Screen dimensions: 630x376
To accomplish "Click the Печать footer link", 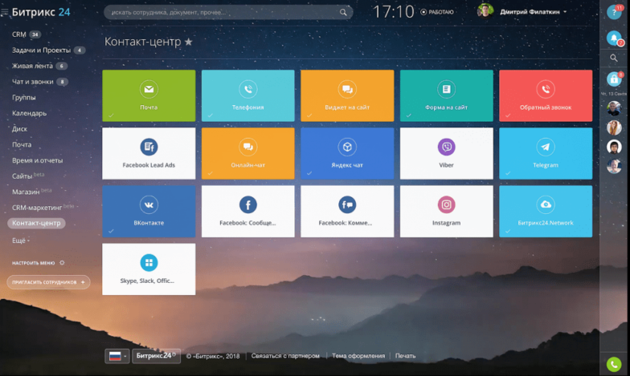I will point(405,356).
